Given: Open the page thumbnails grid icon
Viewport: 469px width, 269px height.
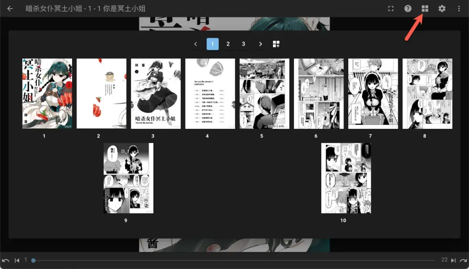Looking at the screenshot, I should point(425,8).
